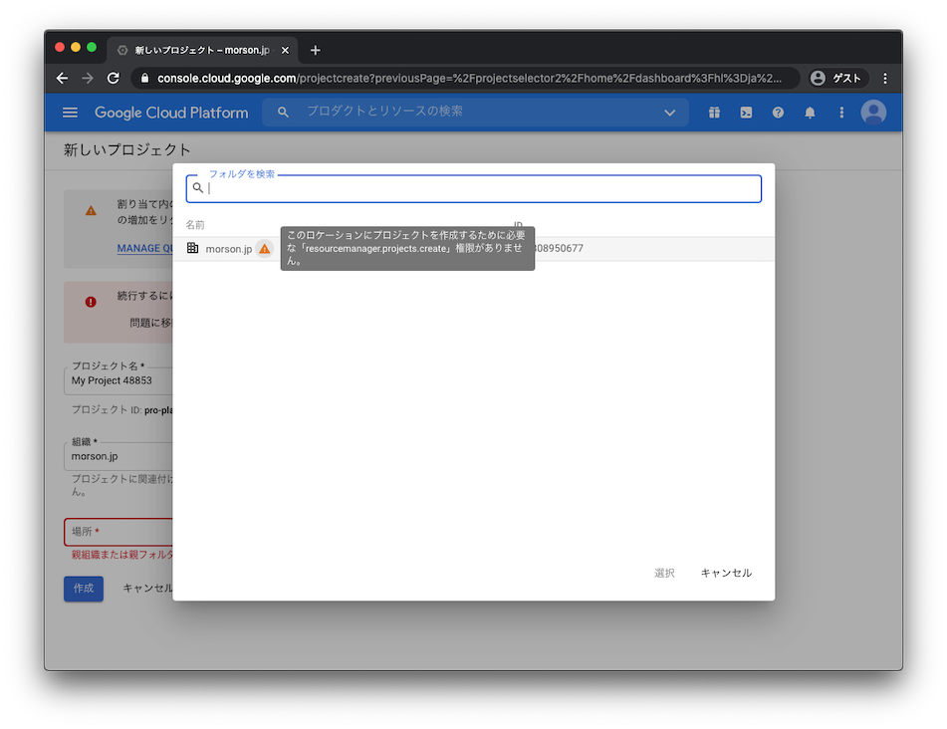This screenshot has height=729, width=947.
Task: Click the warning triangle beside morson.jp
Action: point(264,248)
